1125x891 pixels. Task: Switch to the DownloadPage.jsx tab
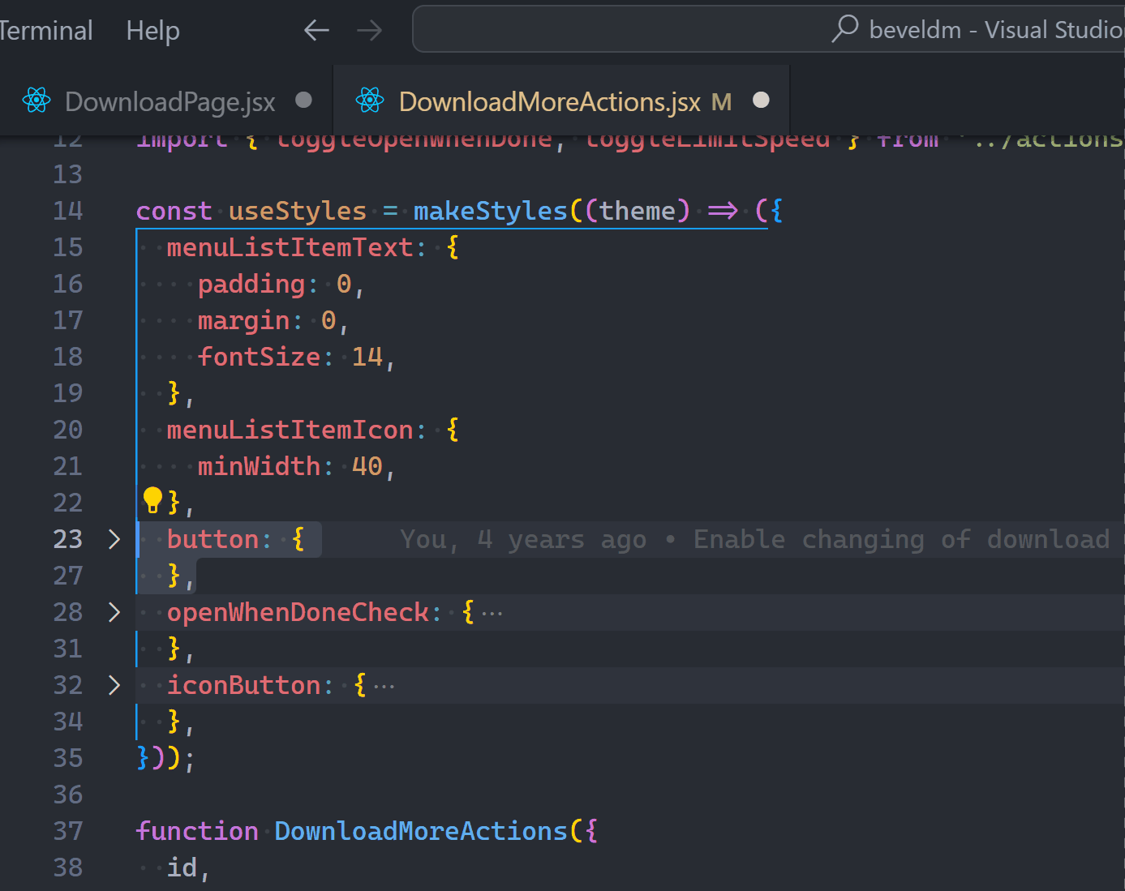(x=170, y=102)
